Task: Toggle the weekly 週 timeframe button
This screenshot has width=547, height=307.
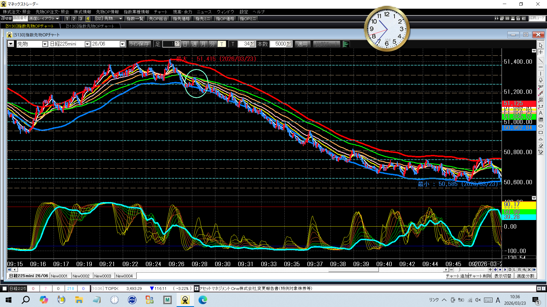Action: (194, 44)
